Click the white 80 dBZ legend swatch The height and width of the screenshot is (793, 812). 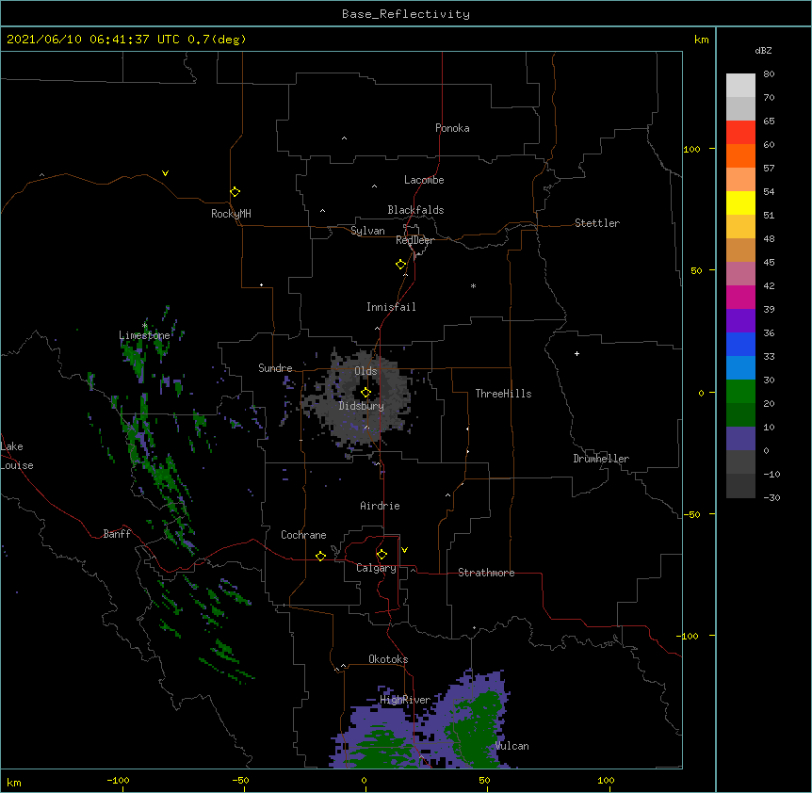740,85
